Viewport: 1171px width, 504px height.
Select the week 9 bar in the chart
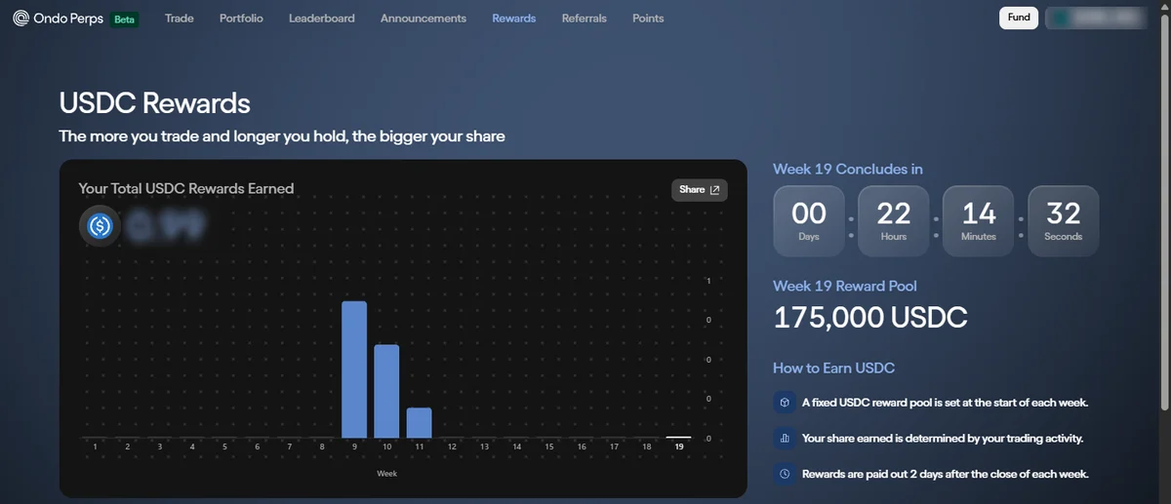tap(354, 369)
